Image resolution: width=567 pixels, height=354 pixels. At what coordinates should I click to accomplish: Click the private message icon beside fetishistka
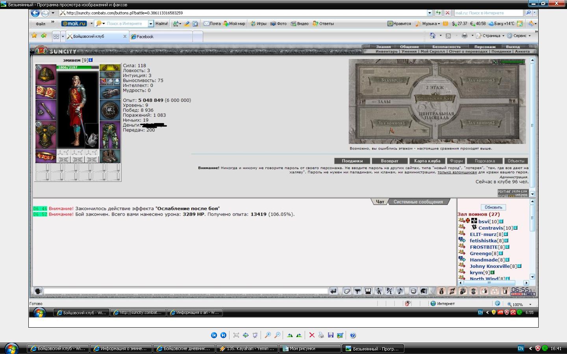pos(462,240)
